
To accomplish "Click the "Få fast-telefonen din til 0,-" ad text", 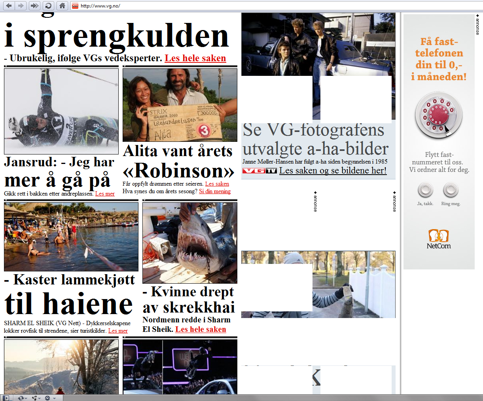I will tap(439, 59).
